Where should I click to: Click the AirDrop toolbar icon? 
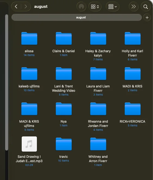click(x=81, y=6)
